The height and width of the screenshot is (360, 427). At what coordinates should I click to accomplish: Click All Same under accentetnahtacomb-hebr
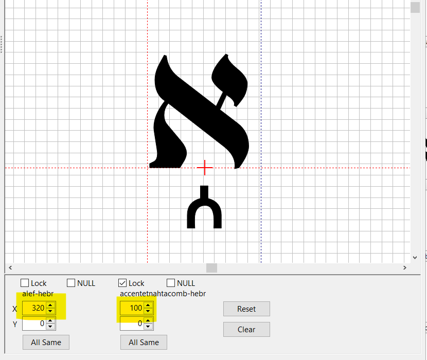click(x=144, y=343)
